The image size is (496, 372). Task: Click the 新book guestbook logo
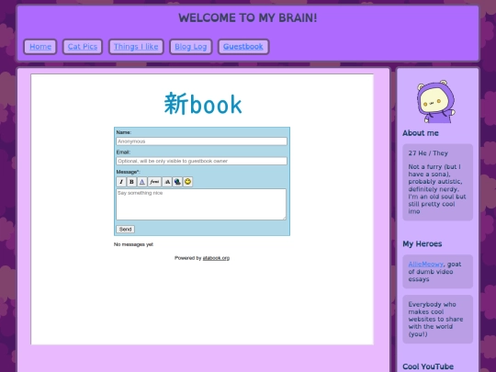pos(203,104)
